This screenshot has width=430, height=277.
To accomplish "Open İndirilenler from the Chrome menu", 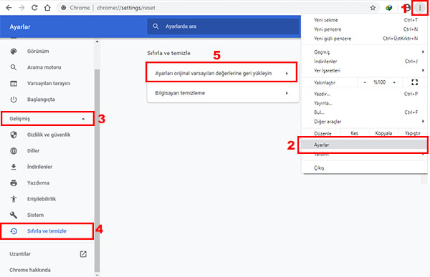I will (x=364, y=62).
